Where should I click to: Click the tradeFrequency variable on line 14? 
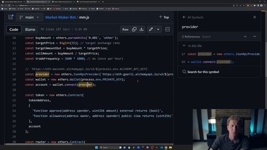(x=48, y=59)
